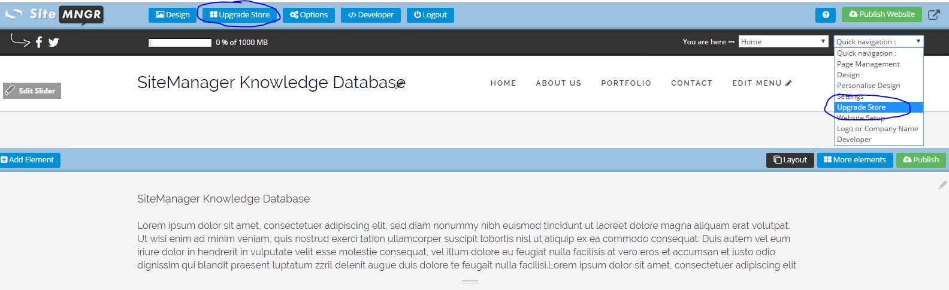Click the Facebook icon
The height and width of the screenshot is (290, 949).
tap(39, 42)
